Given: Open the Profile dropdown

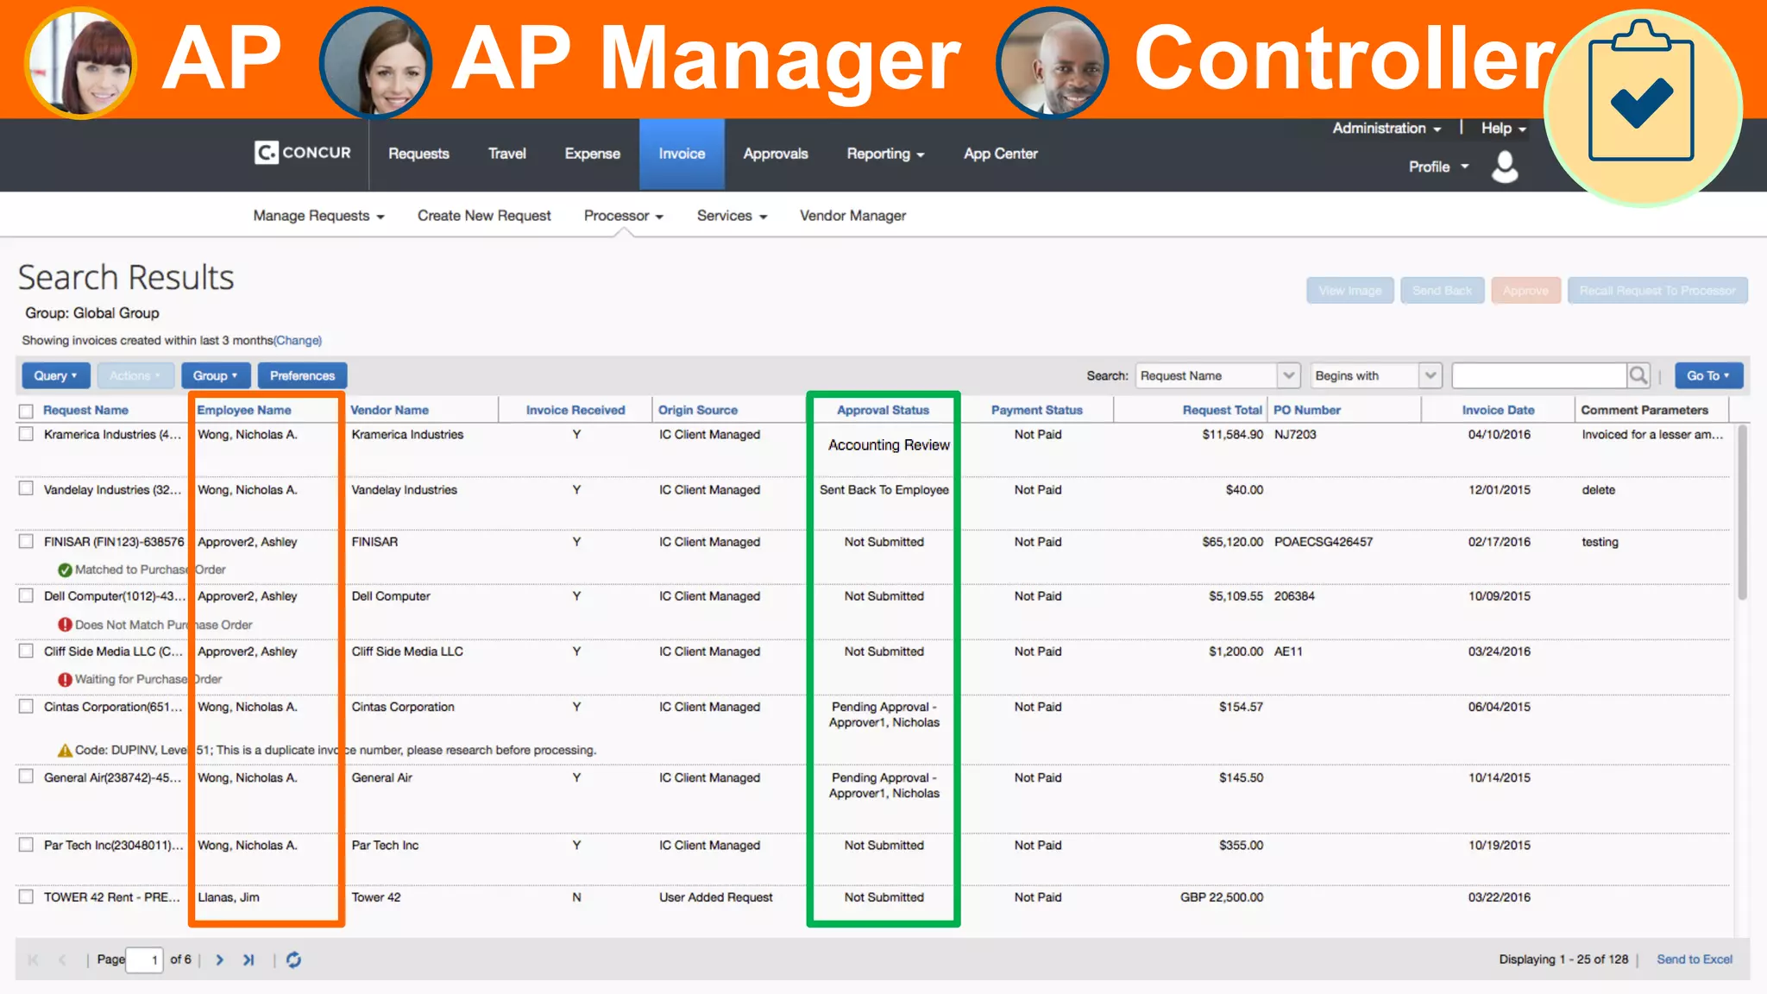Looking at the screenshot, I should click(1438, 167).
